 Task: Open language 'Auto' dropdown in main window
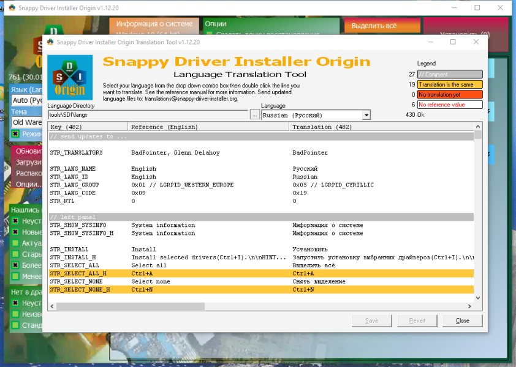27,100
